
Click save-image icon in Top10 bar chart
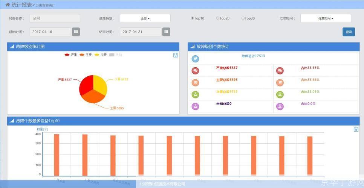pyautogui.click(x=356, y=129)
